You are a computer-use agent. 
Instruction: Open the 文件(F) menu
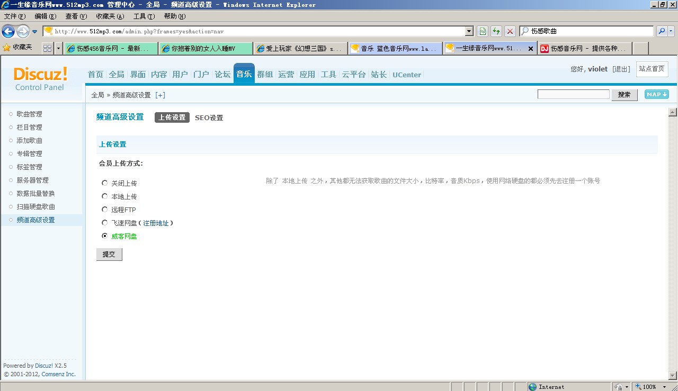15,16
